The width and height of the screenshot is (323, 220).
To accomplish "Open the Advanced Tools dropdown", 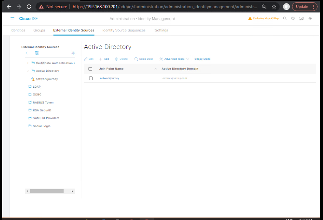I will coord(174,59).
